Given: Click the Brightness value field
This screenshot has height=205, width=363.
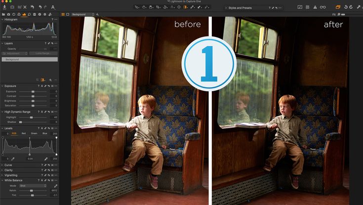Looking at the screenshot, I should [x=54, y=101].
